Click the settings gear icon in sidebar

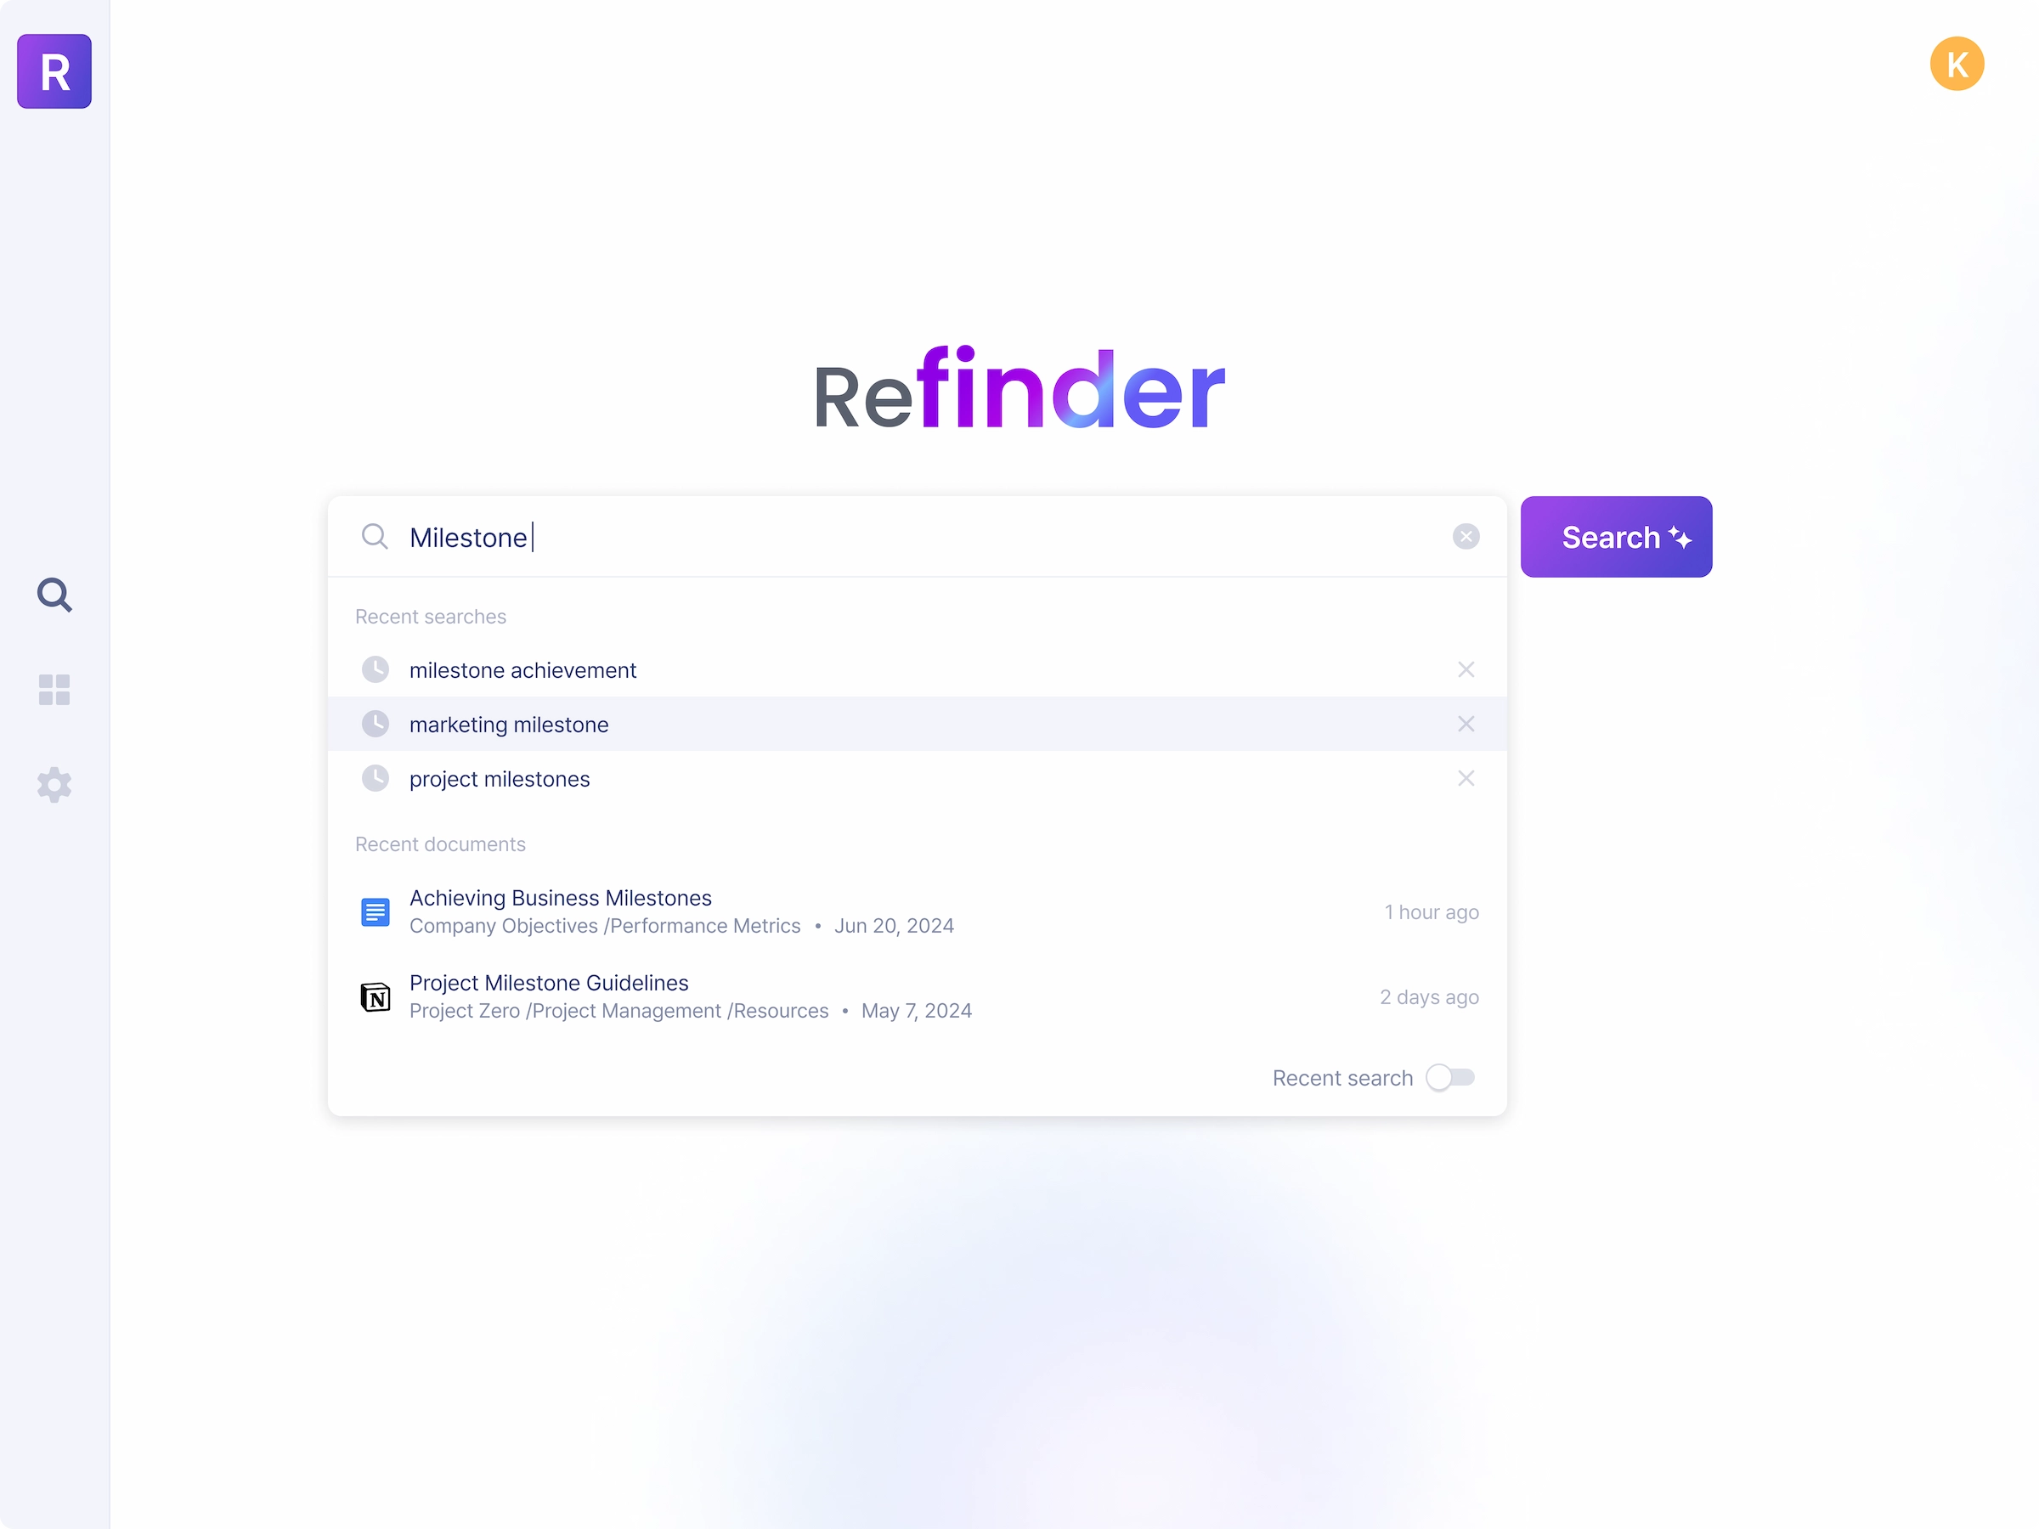[54, 786]
